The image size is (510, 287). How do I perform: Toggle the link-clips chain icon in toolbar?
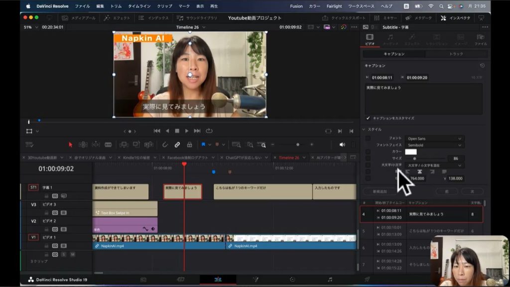click(x=177, y=144)
